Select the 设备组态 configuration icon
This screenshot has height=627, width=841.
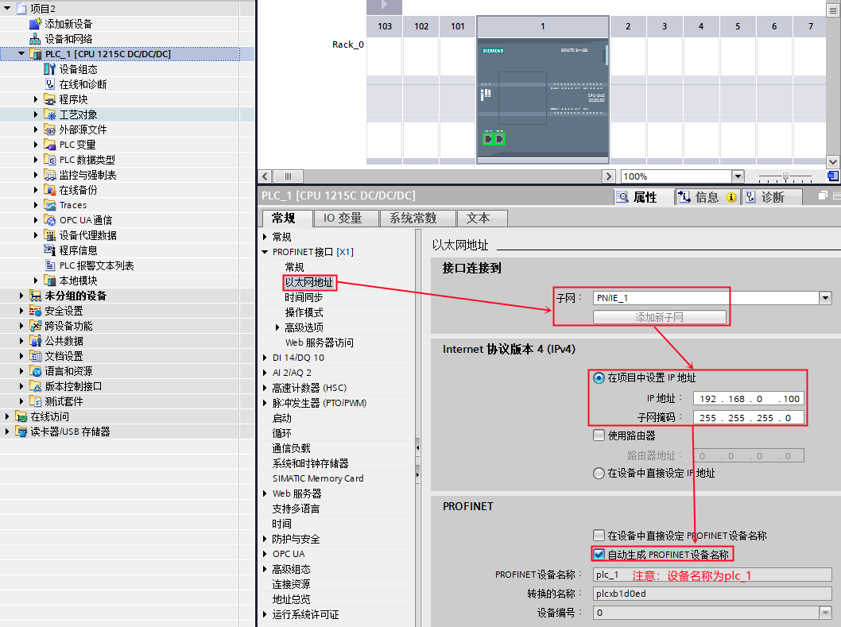[x=49, y=68]
